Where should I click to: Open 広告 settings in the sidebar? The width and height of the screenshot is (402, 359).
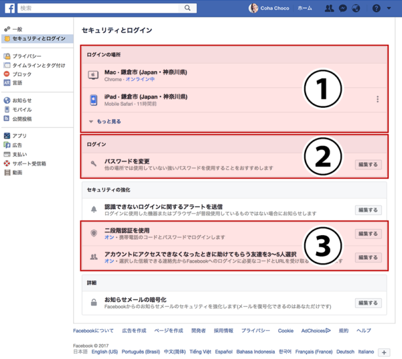[17, 145]
